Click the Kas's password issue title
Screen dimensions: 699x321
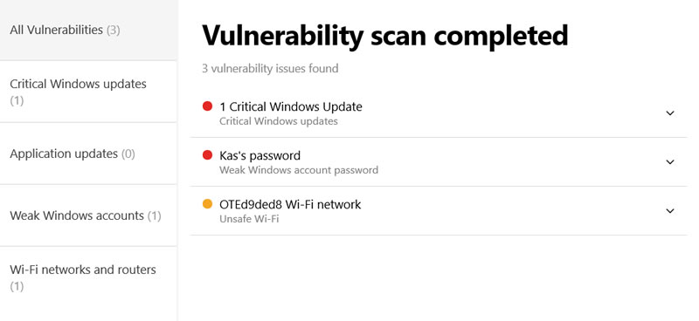(260, 155)
